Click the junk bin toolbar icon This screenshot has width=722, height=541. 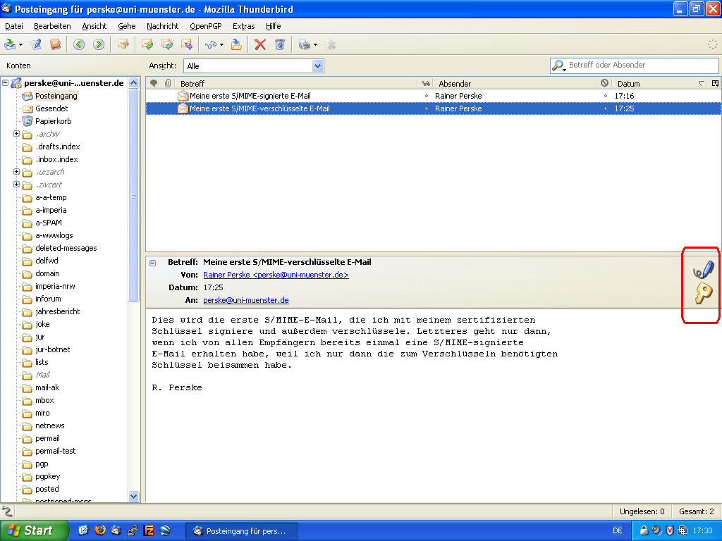(280, 44)
